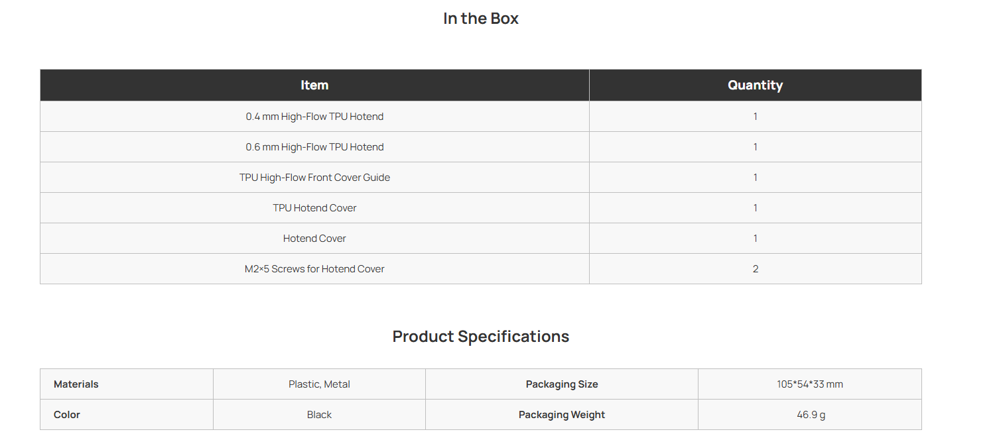The image size is (1001, 436).
Task: Click the 46.9 g weight value
Action: click(811, 415)
